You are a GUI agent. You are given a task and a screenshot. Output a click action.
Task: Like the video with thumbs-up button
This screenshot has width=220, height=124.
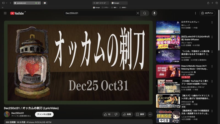(x=107, y=114)
